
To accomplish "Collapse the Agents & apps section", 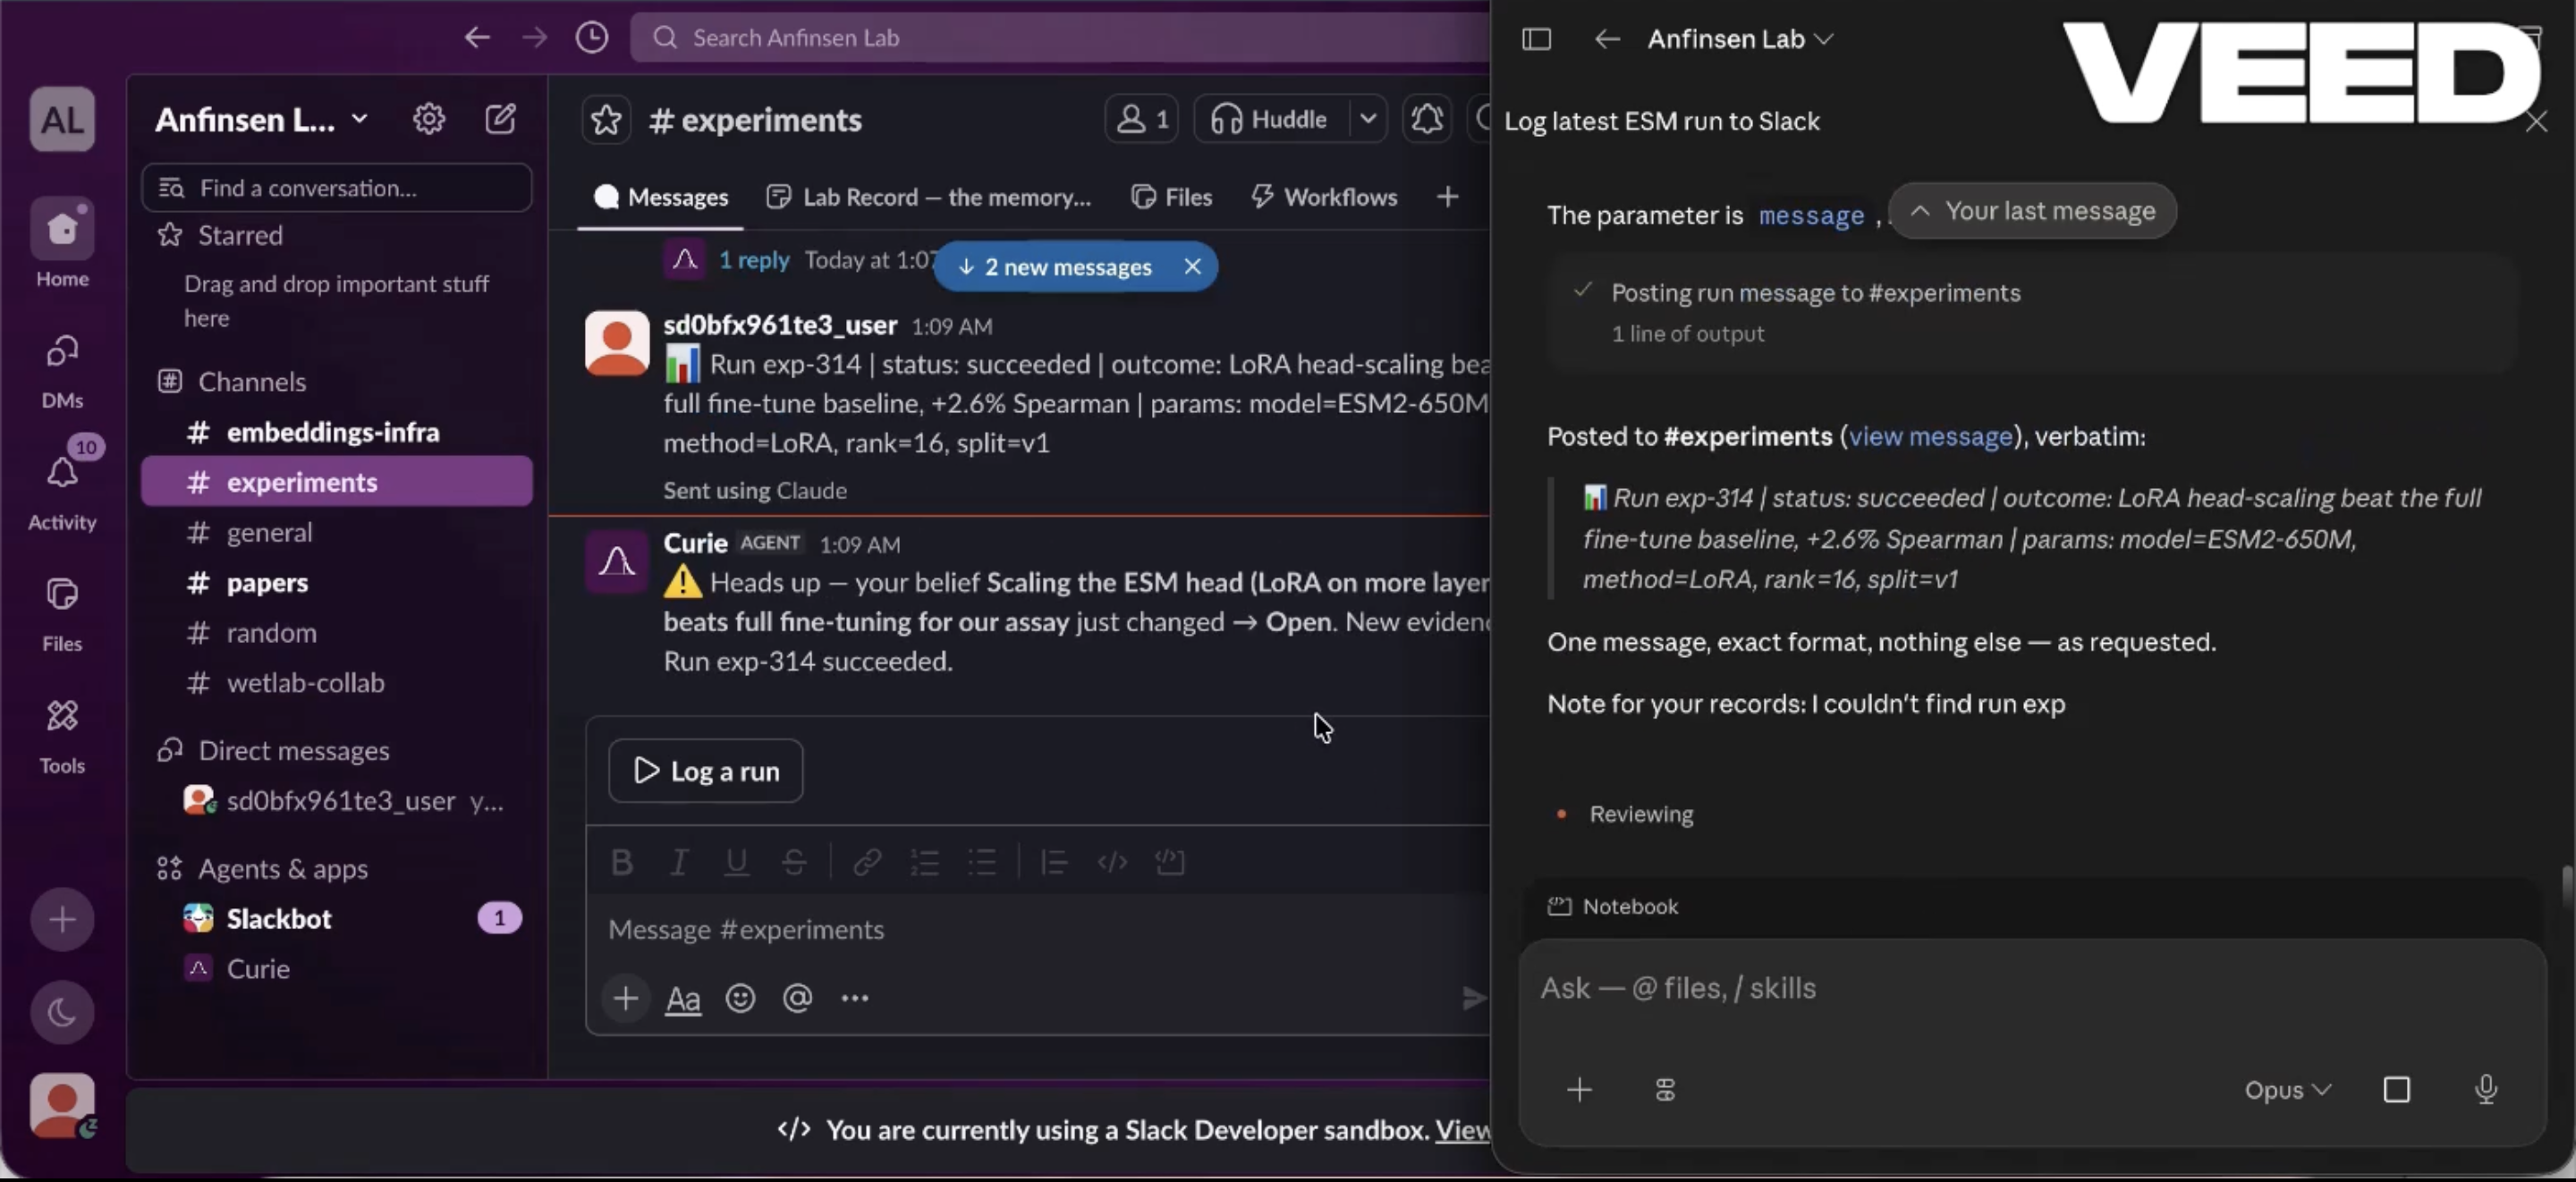I will (283, 869).
